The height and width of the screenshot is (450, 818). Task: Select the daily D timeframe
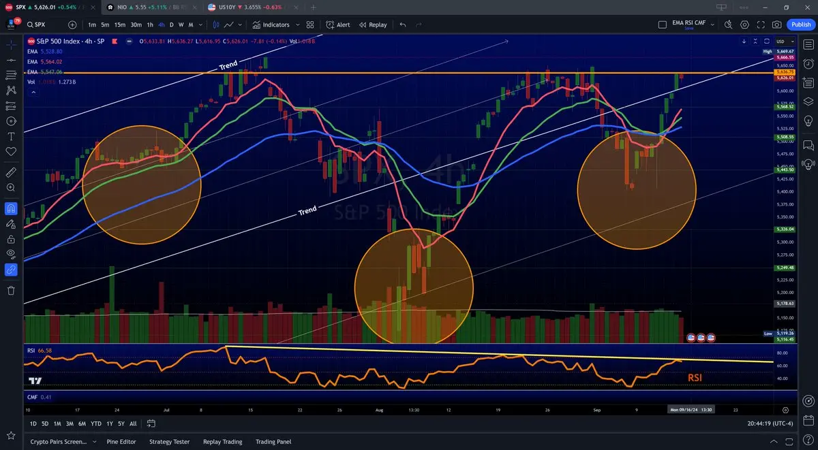(x=172, y=25)
